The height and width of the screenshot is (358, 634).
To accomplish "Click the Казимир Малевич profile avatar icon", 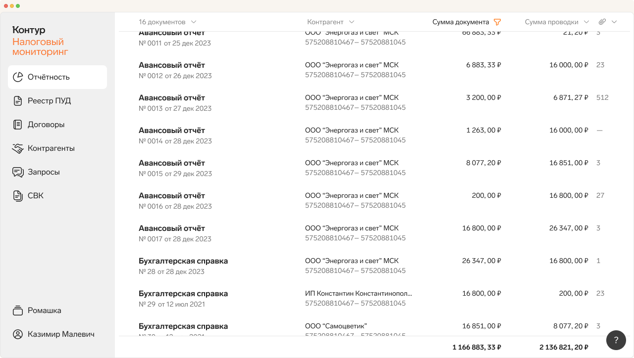I will click(18, 334).
